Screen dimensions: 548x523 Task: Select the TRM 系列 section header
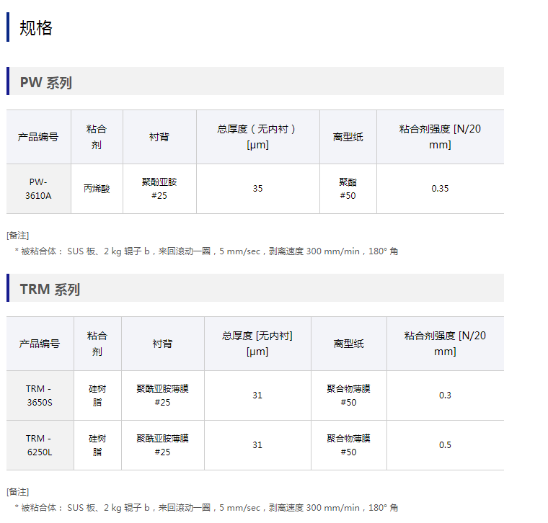(x=50, y=290)
